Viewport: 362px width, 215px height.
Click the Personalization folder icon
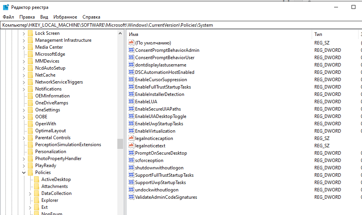point(31,152)
